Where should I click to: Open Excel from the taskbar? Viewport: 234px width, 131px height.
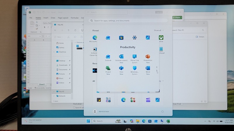(168, 121)
